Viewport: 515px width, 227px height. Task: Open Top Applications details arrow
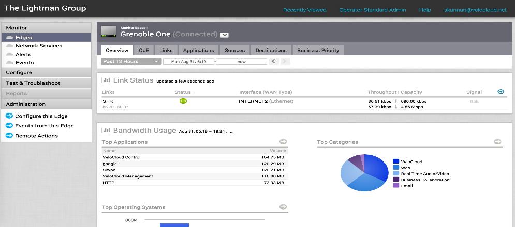coord(283,141)
